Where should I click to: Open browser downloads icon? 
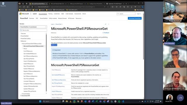[131, 7]
